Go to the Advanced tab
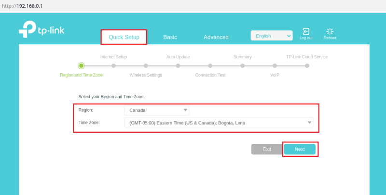The image size is (386, 195). pyautogui.click(x=216, y=37)
